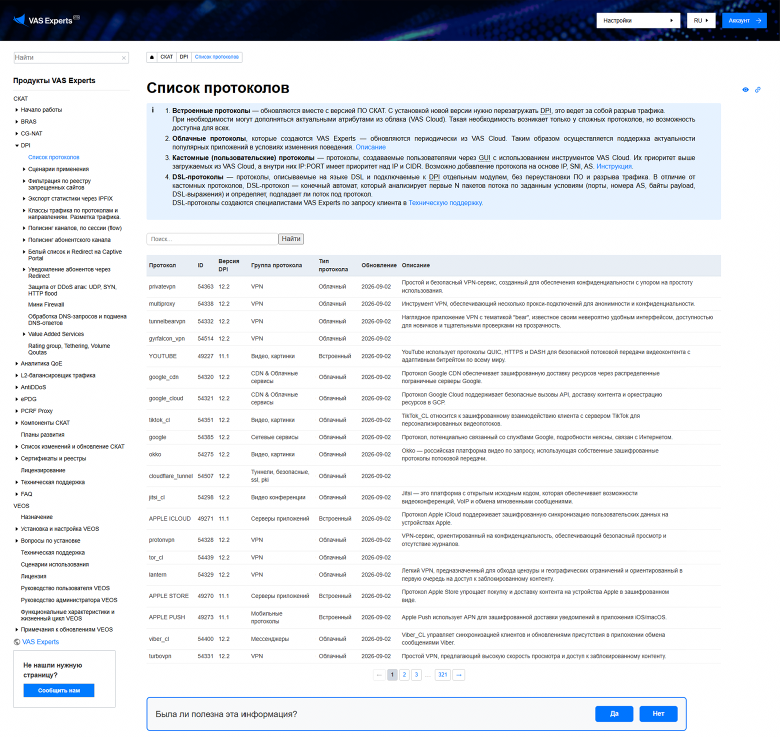Go to page 2 of protocol list

(404, 675)
